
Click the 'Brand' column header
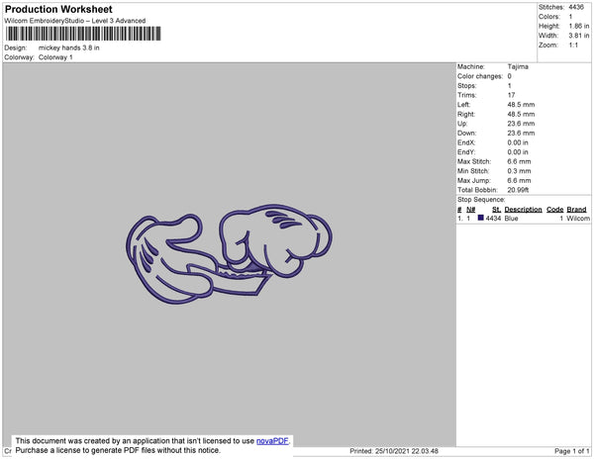(576, 210)
